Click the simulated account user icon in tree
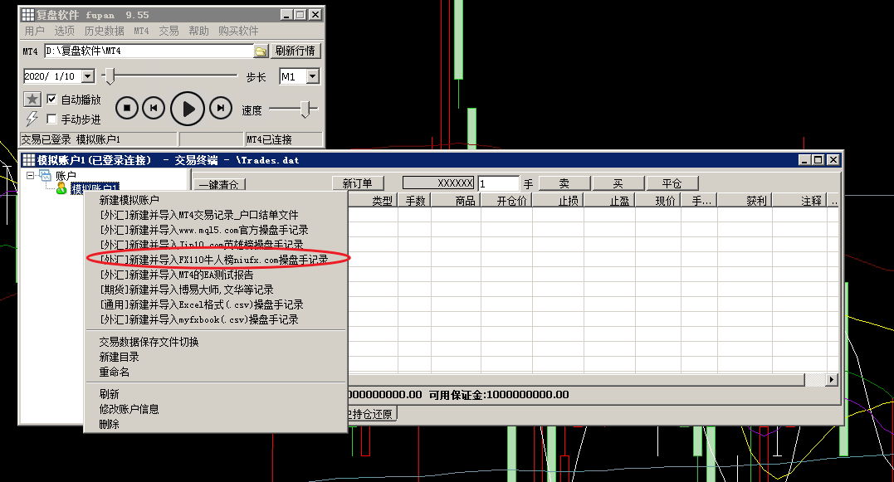894x482 pixels. coord(61,189)
